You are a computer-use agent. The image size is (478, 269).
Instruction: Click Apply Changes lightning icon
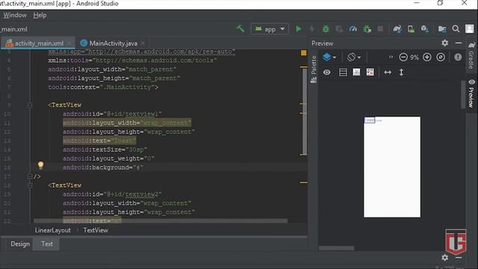311,29
